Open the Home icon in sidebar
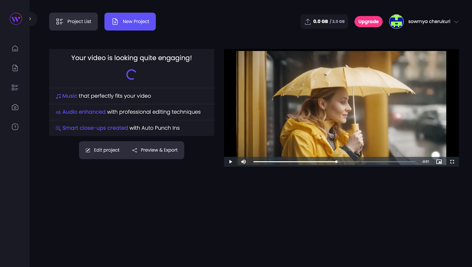472x267 pixels. tap(15, 49)
